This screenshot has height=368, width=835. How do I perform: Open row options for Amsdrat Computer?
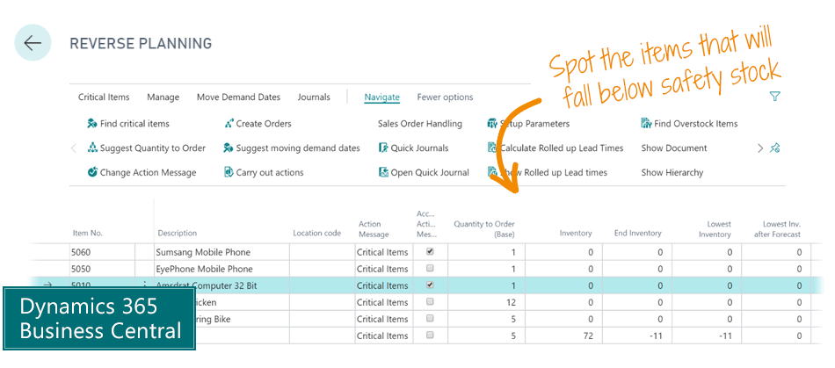[x=144, y=285]
